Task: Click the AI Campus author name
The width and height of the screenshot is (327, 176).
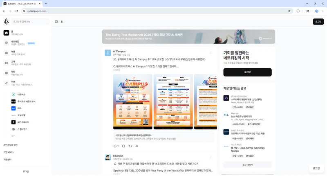Action: (119, 51)
